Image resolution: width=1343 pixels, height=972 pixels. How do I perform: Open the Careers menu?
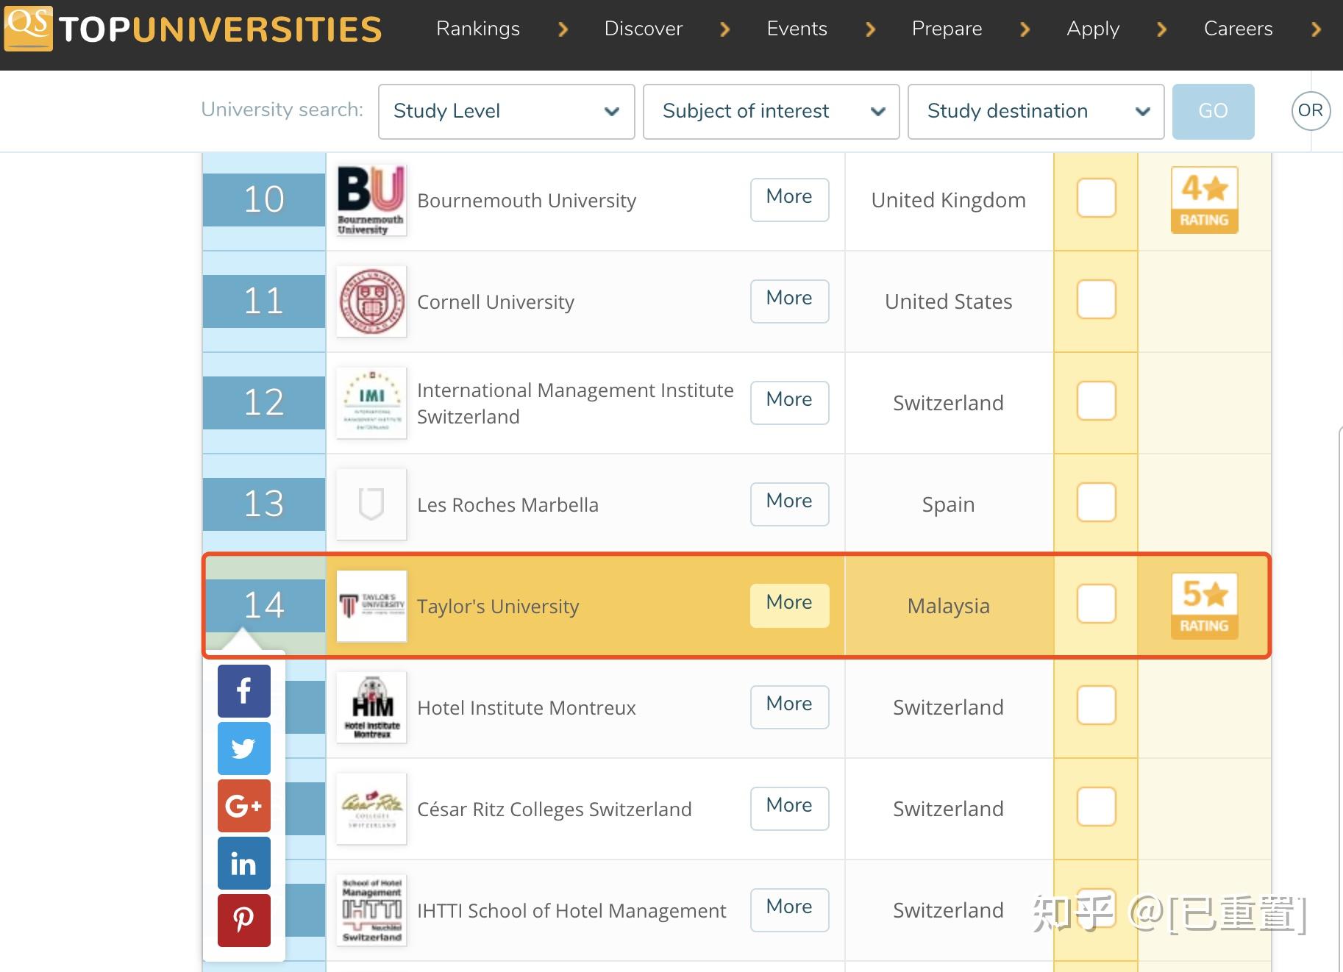(1239, 29)
